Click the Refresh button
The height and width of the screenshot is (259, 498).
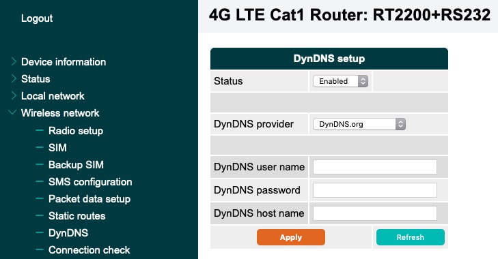[411, 237]
